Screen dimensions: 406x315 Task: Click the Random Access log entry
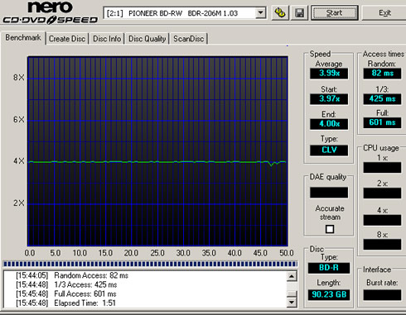point(72,275)
